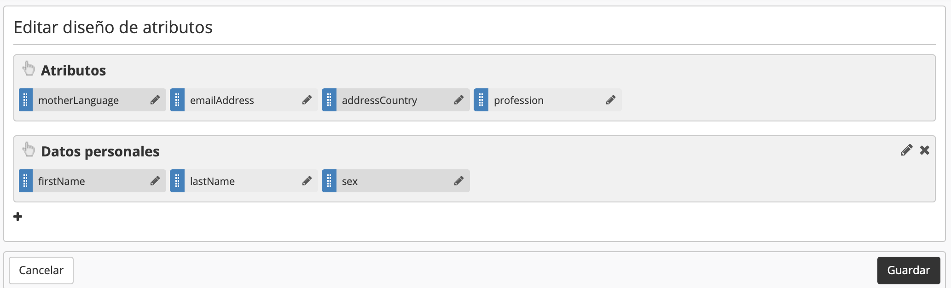Edit the sex attribute
Screen dimensions: 951x288
tap(459, 181)
